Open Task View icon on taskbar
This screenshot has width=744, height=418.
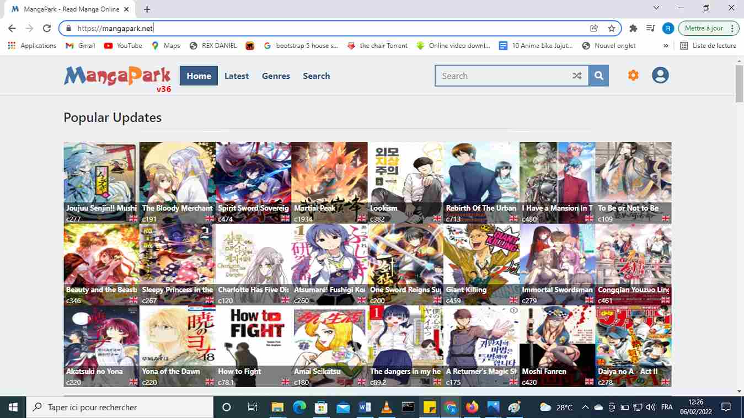(x=253, y=407)
